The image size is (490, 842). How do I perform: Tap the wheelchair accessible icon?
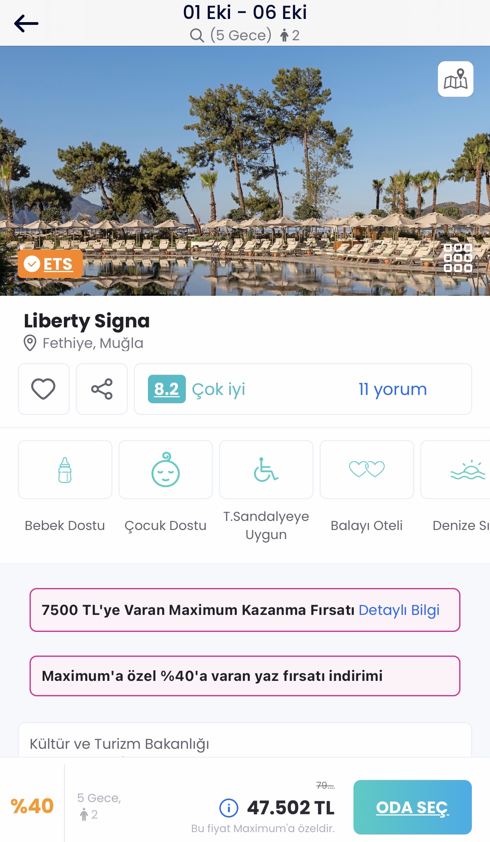[266, 470]
